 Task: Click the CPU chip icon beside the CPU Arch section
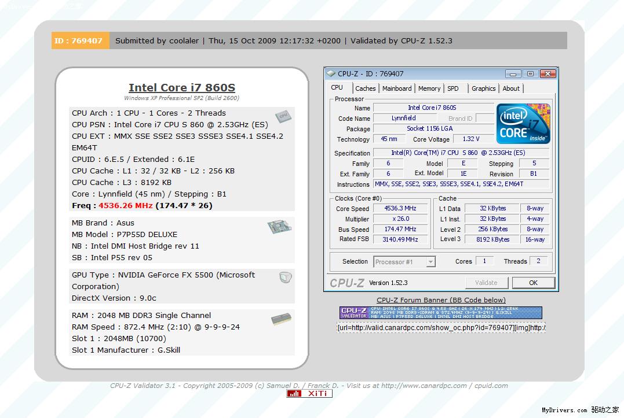click(283, 116)
